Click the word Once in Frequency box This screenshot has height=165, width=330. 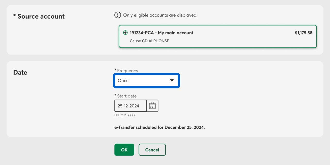coord(123,81)
